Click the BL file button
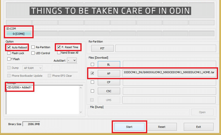Screen dimensions: 221x135 click(x=109, y=65)
